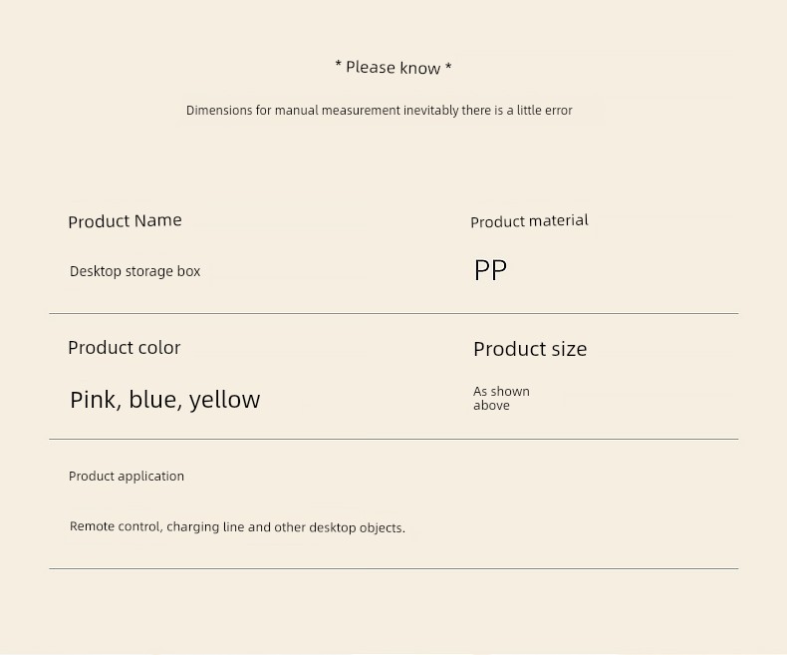Select the 'Remote control, charging line' description
The height and width of the screenshot is (655, 787).
[237, 527]
